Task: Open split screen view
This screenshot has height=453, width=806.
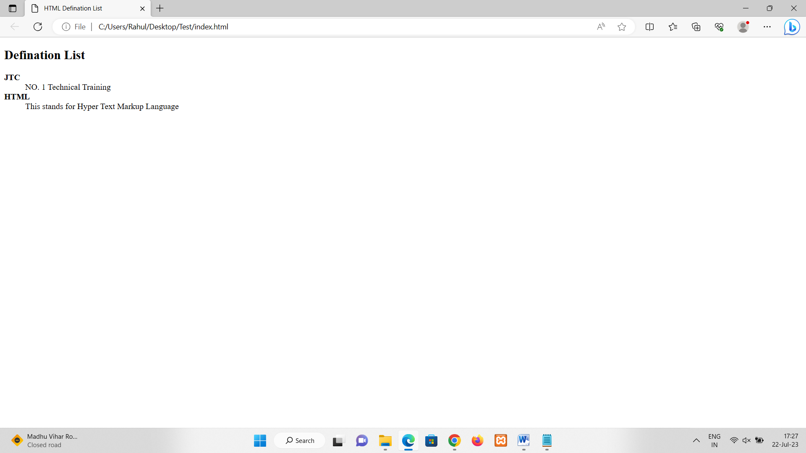Action: [x=649, y=27]
